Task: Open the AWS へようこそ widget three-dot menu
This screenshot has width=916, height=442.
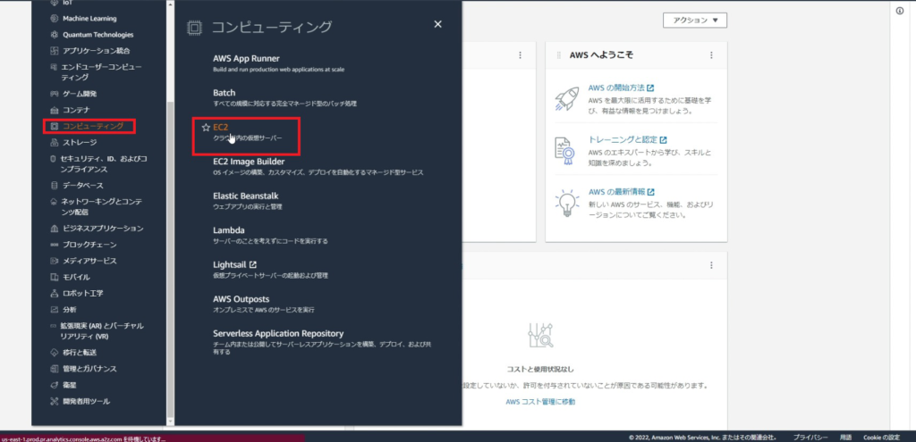Action: point(711,55)
